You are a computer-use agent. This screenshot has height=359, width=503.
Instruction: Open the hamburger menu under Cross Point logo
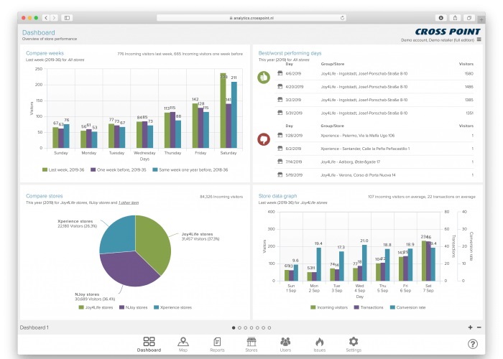tap(479, 40)
